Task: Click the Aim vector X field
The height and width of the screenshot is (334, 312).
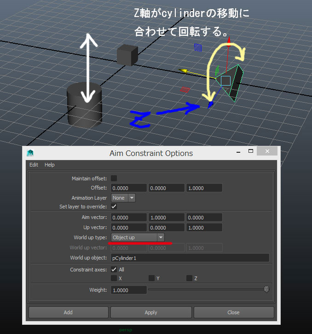Action: [x=129, y=218]
